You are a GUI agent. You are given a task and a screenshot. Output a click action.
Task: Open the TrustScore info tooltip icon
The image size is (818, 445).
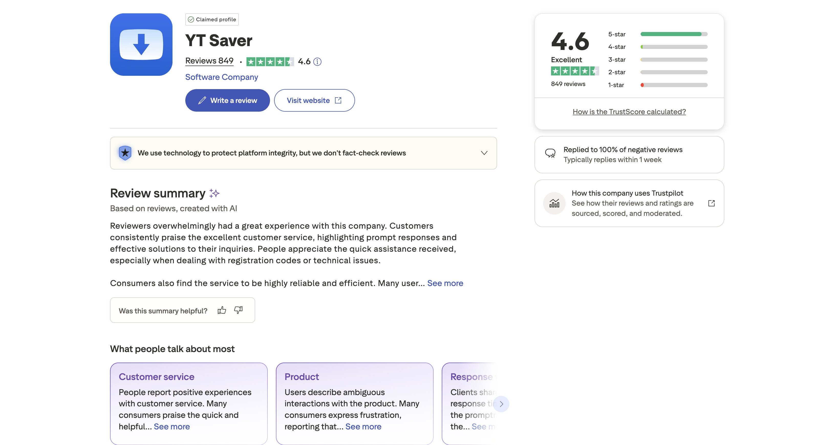[x=317, y=62]
